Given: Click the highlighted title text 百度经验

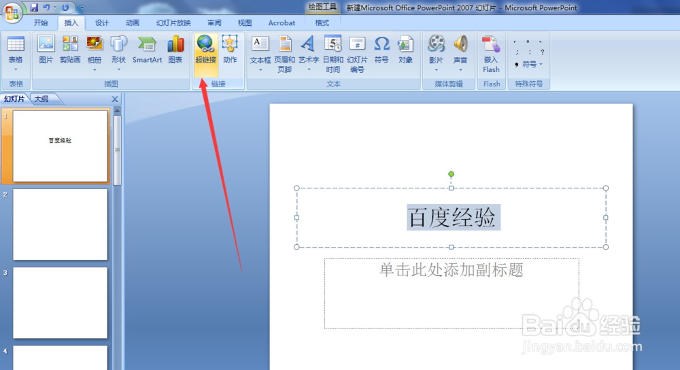Looking at the screenshot, I should pos(453,218).
